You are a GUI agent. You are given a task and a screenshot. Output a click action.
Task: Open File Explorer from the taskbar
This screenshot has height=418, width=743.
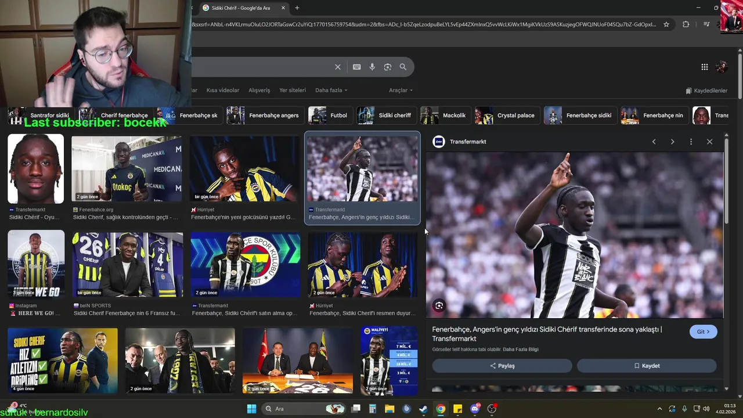pos(389,409)
